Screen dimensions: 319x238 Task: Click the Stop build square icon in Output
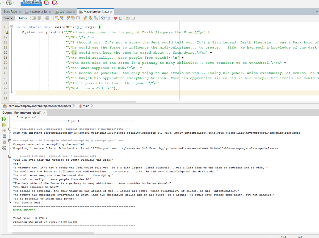point(4,142)
